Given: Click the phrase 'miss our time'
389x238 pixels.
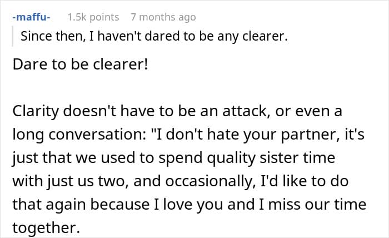Looking at the screenshot, I should pos(317,205).
